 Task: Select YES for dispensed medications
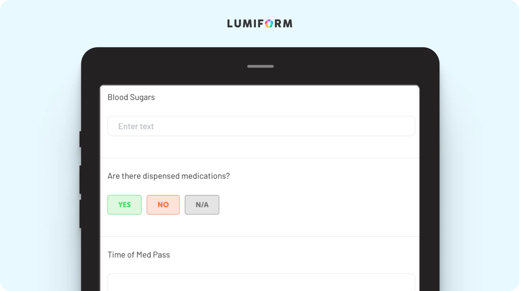[x=124, y=205]
